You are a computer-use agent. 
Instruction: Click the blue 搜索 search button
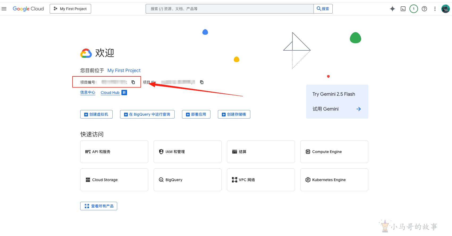point(323,9)
